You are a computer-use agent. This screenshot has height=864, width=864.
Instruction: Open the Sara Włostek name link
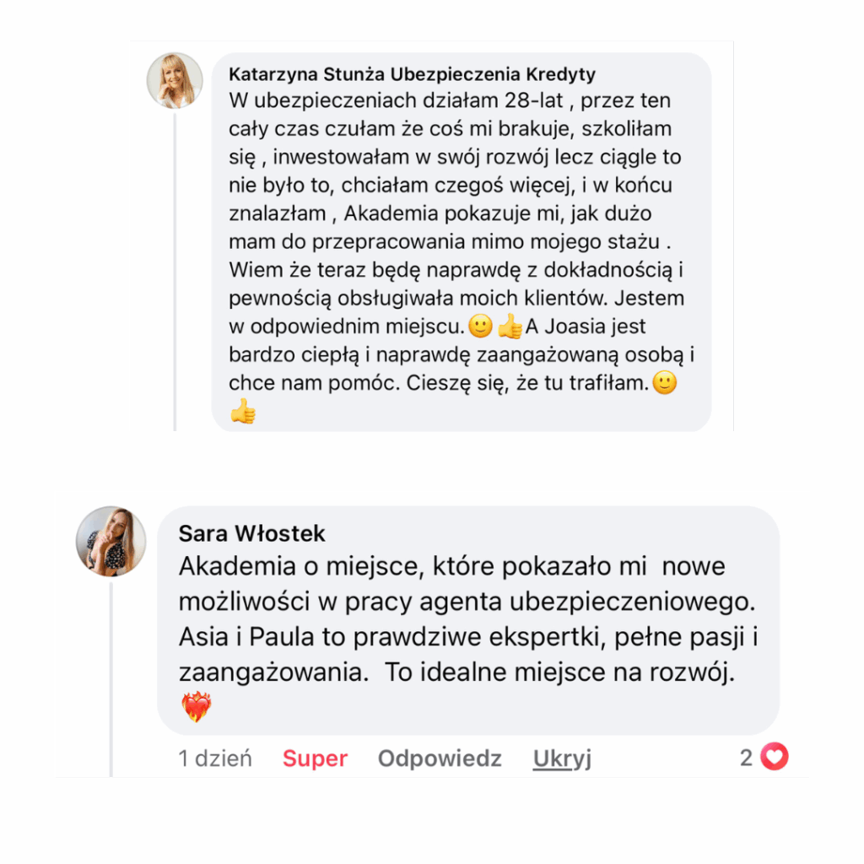tap(251, 533)
